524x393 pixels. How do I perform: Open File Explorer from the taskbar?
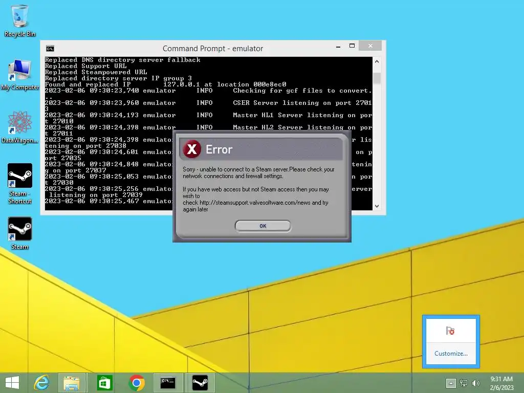[x=72, y=383]
